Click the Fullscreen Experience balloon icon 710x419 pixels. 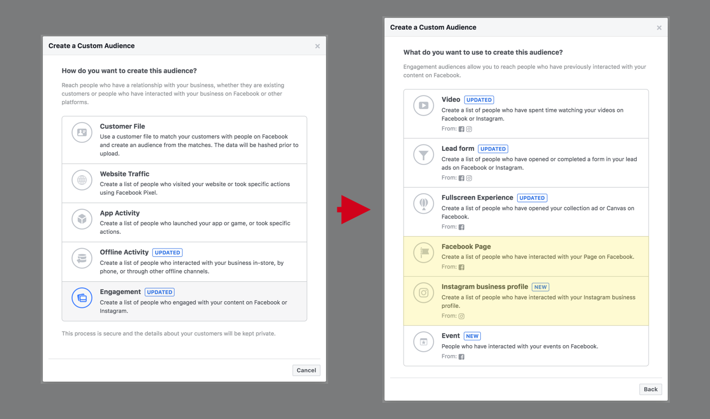pyautogui.click(x=424, y=204)
